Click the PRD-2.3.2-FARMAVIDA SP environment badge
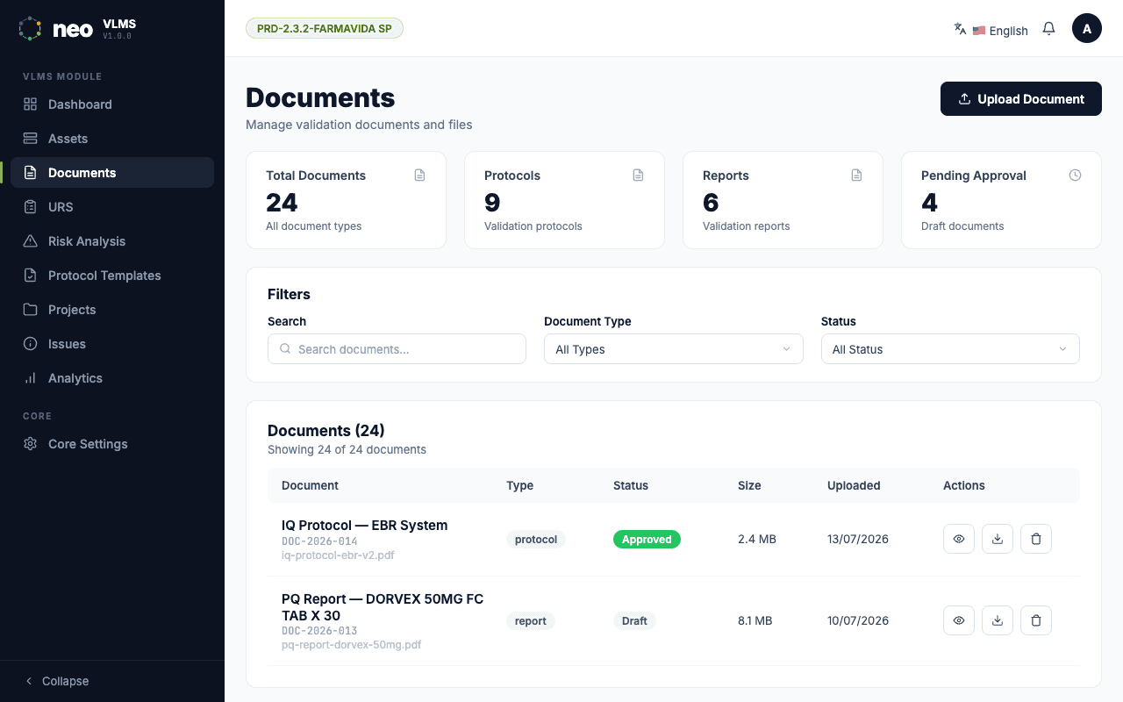Screen dimensions: 1123x702 (x=325, y=28)
